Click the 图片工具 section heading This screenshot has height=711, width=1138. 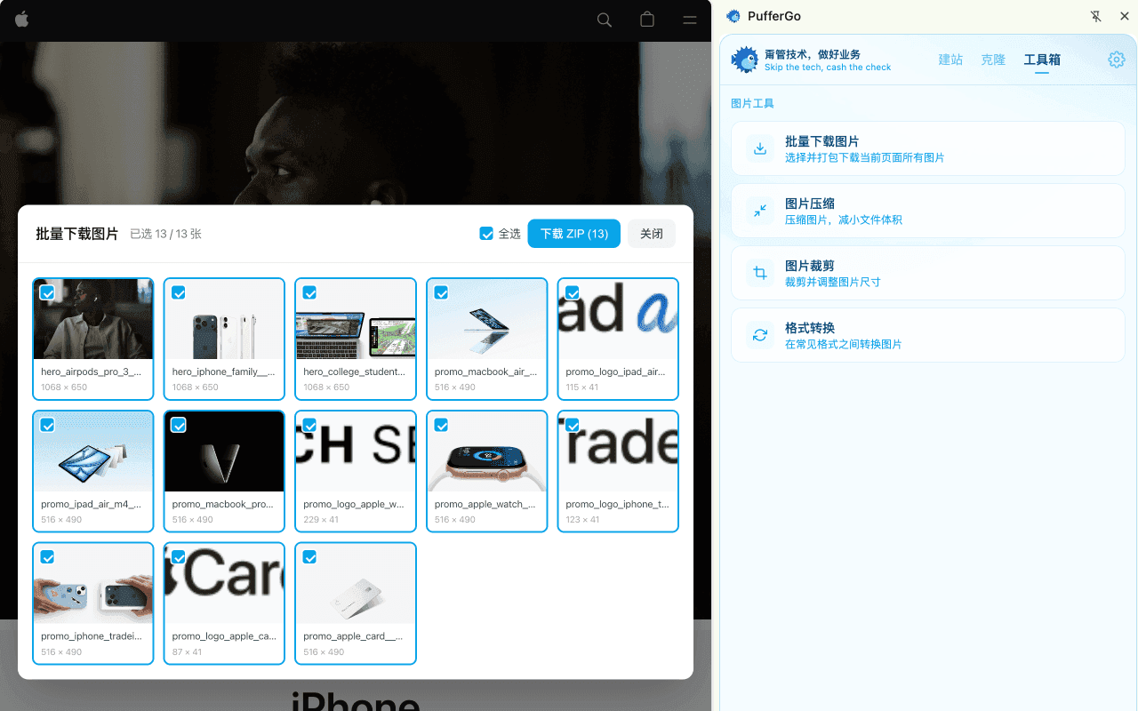click(x=752, y=103)
